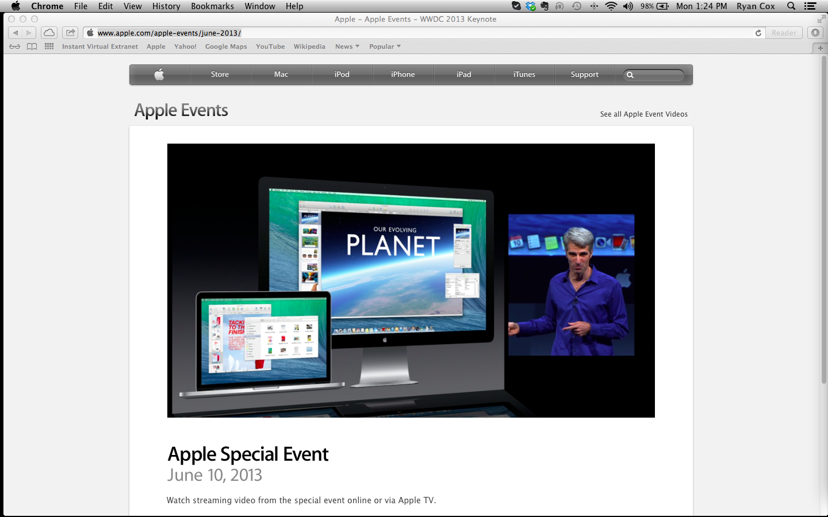Viewport: 828px width, 517px height.
Task: Open the Time Machine menu bar icon
Action: point(577,6)
